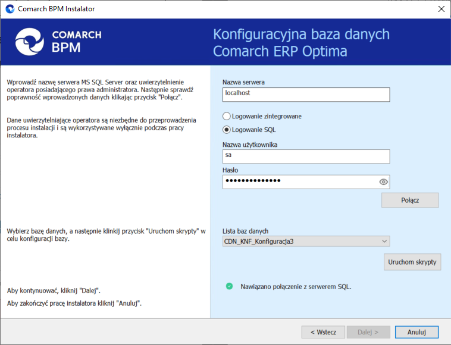The image size is (451, 345).
Task: Click the 'Comarch BPM Instalator' window title
Action: pos(56,9)
